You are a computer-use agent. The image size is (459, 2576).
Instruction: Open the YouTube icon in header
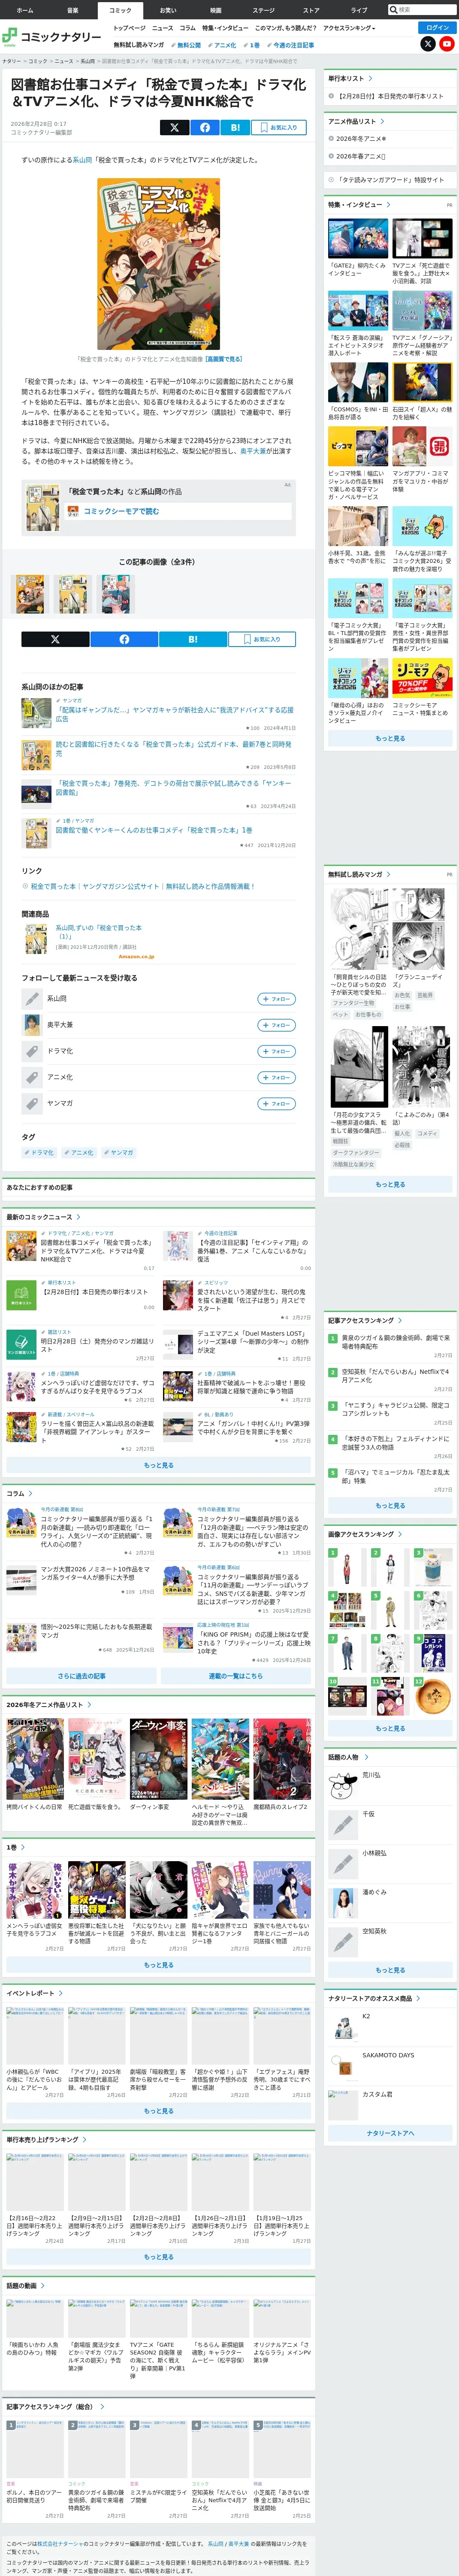[x=447, y=44]
